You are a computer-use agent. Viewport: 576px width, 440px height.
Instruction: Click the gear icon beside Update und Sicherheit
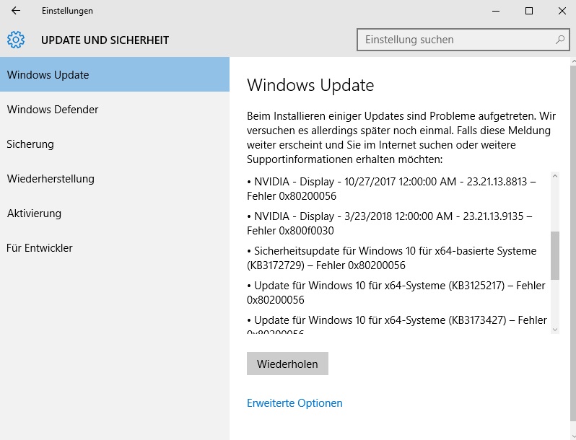coord(16,40)
